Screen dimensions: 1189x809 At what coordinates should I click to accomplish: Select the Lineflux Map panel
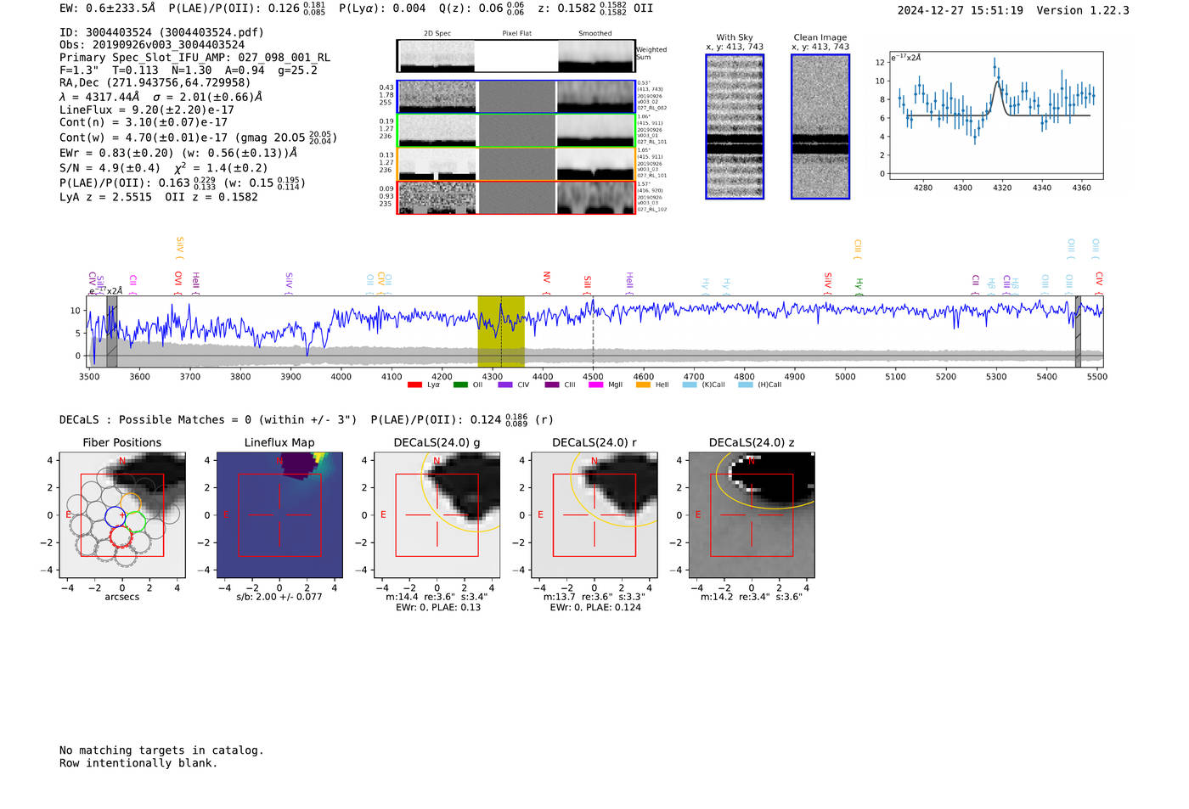(x=279, y=514)
